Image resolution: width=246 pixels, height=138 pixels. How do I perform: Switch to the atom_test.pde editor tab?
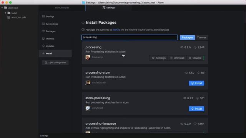point(62,8)
